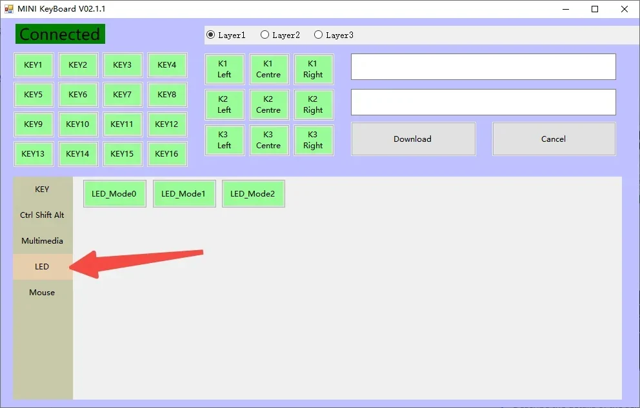Viewport: 640px width, 408px height.
Task: Click the MINI KeyBoard app title icon
Action: point(8,9)
